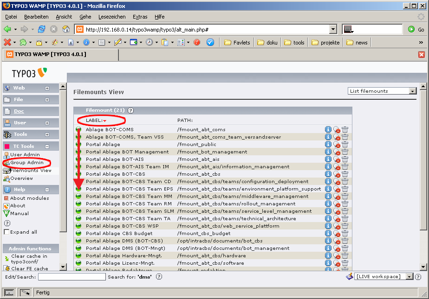Open the Bearbeiten menu
429x299 pixels.
36,17
